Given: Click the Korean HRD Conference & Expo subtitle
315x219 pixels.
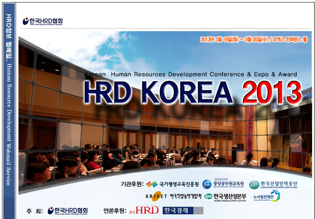Looking at the screenshot, I should pyautogui.click(x=190, y=74).
